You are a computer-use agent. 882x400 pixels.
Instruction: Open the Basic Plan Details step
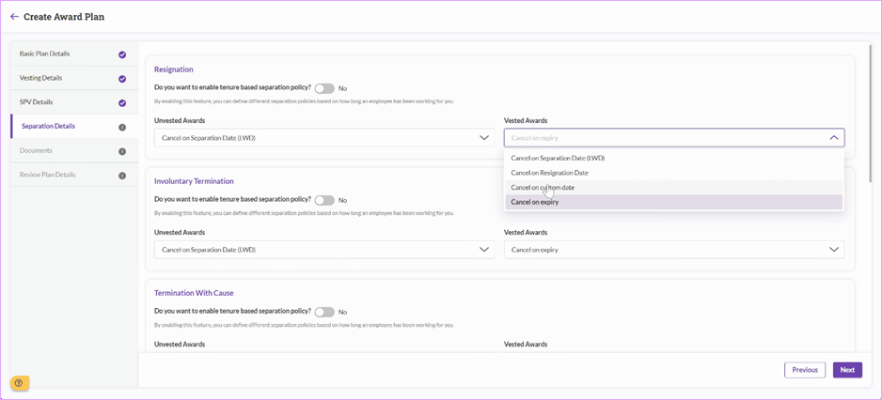tap(74, 54)
